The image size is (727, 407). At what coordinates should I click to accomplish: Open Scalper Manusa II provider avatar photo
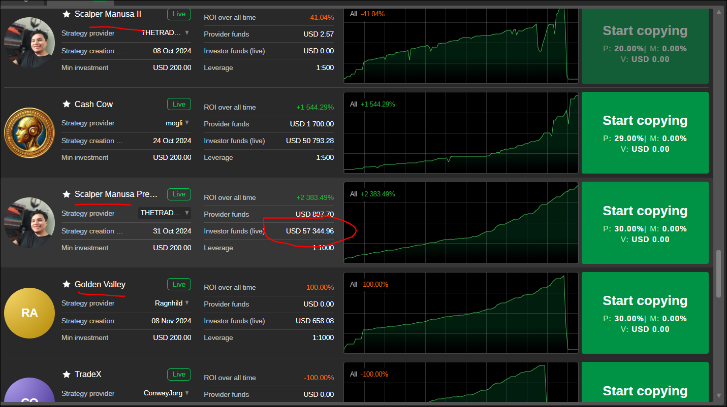coord(29,43)
